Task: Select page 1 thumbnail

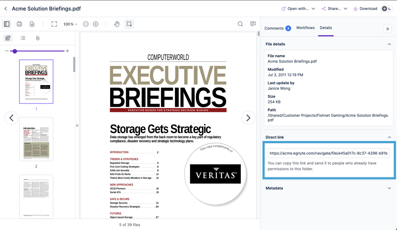Action: [36, 81]
